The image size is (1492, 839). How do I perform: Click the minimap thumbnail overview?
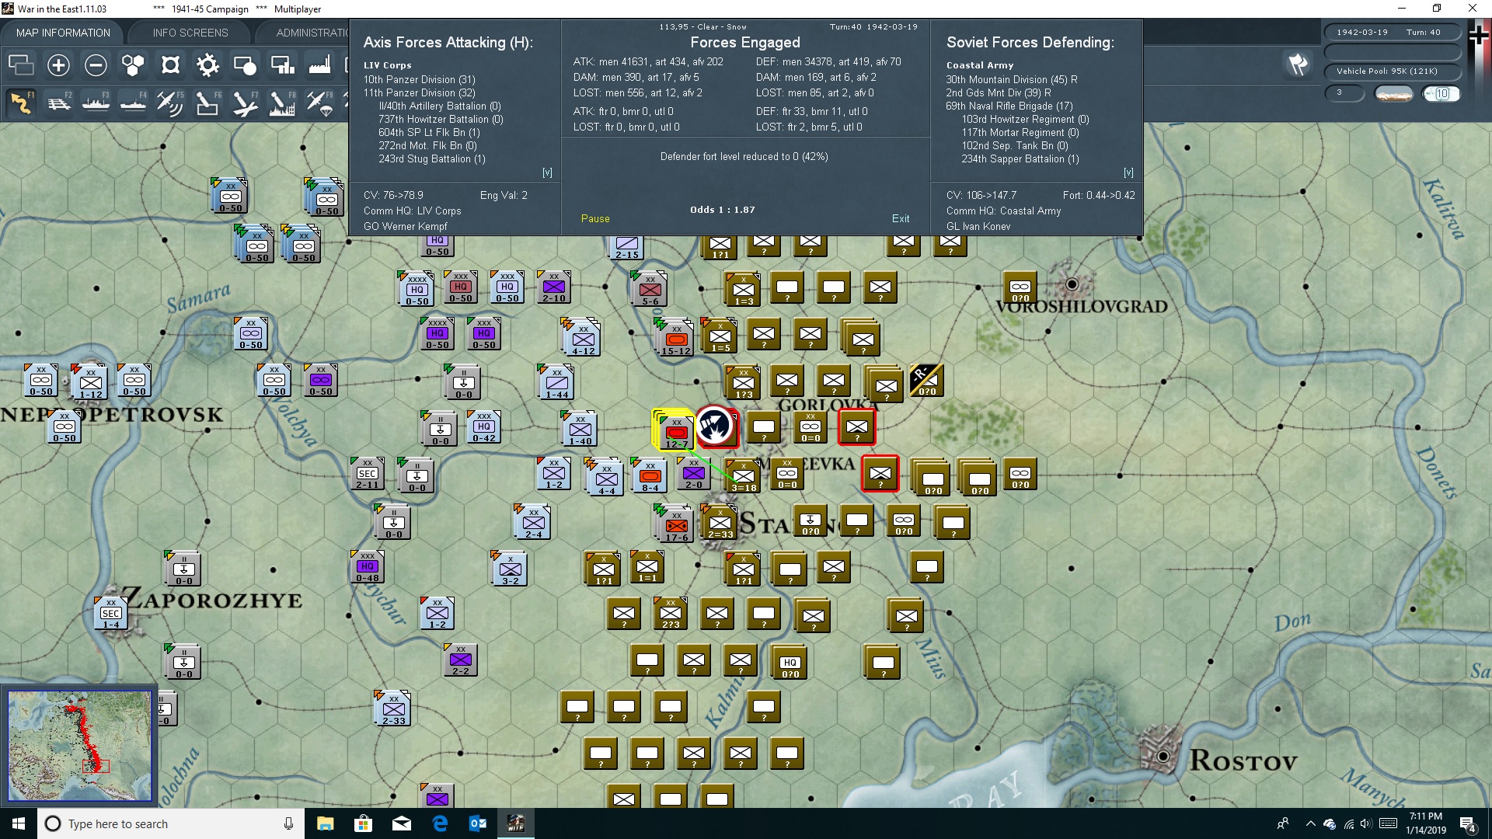79,746
